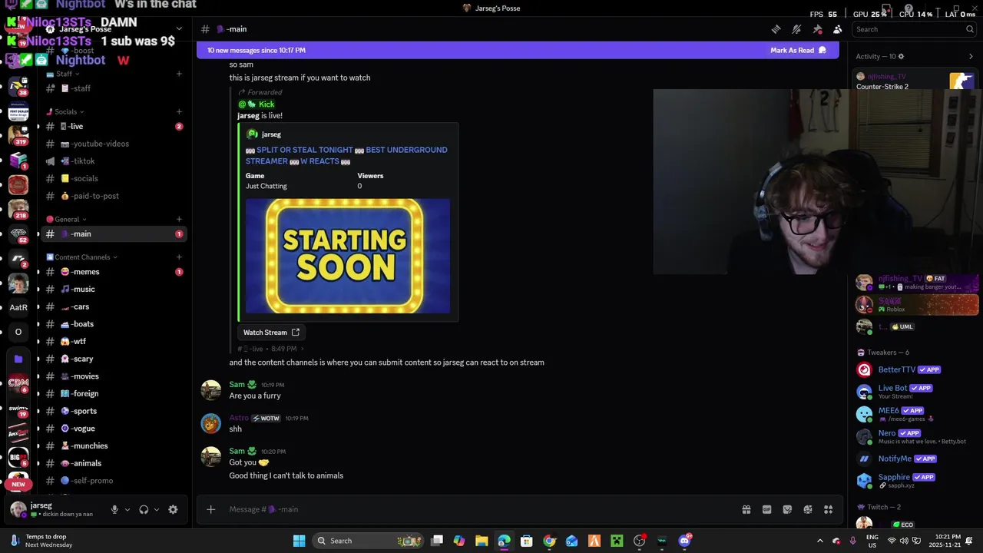983x553 pixels.
Task: Open the -tiktok announcement channel
Action: (114, 161)
